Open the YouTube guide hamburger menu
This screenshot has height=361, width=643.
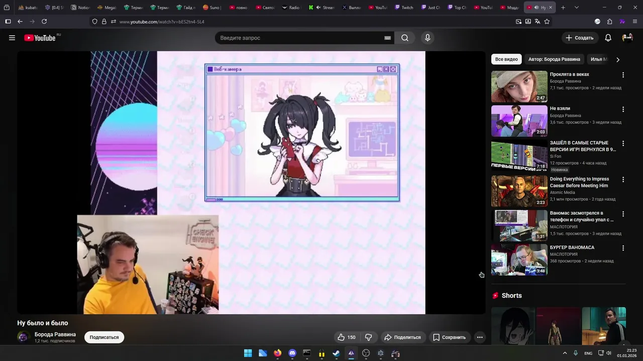click(x=12, y=38)
